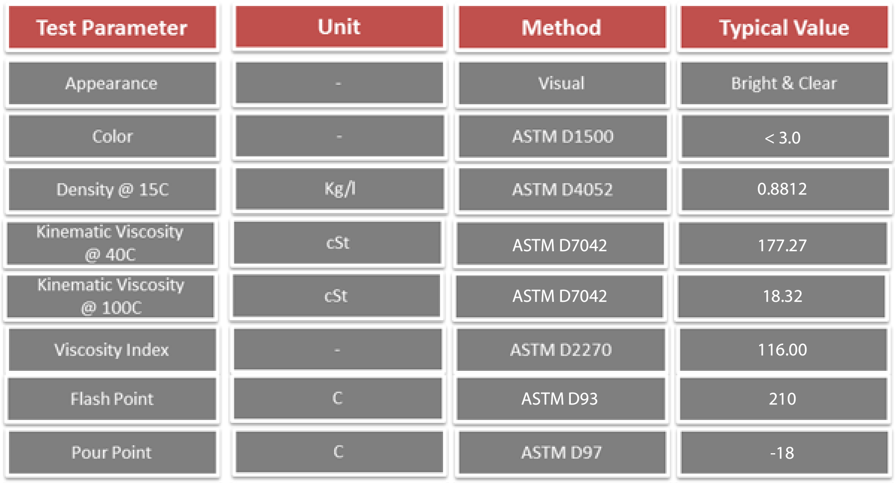The image size is (895, 483).
Task: Click the ASTM D1500 method cell
Action: point(562,137)
